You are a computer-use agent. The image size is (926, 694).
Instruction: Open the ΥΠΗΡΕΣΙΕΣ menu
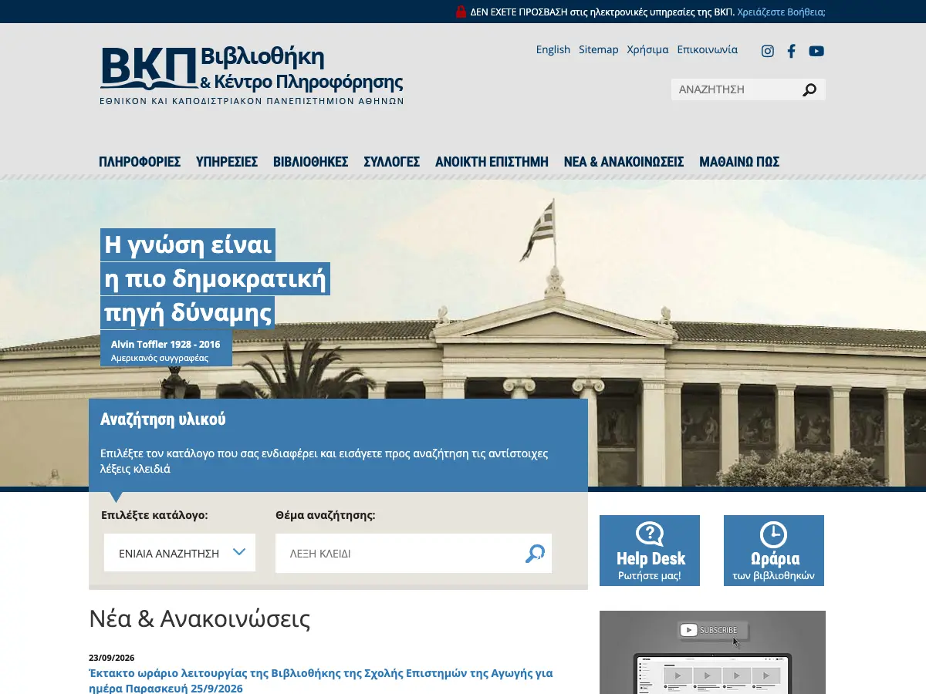[227, 162]
